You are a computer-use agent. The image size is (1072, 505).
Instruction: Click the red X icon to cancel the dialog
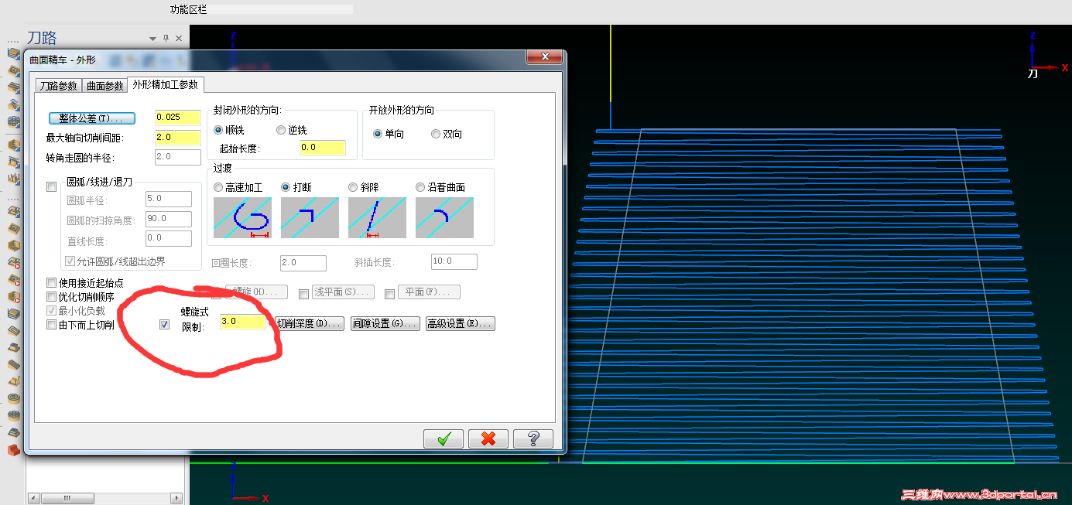click(x=487, y=438)
